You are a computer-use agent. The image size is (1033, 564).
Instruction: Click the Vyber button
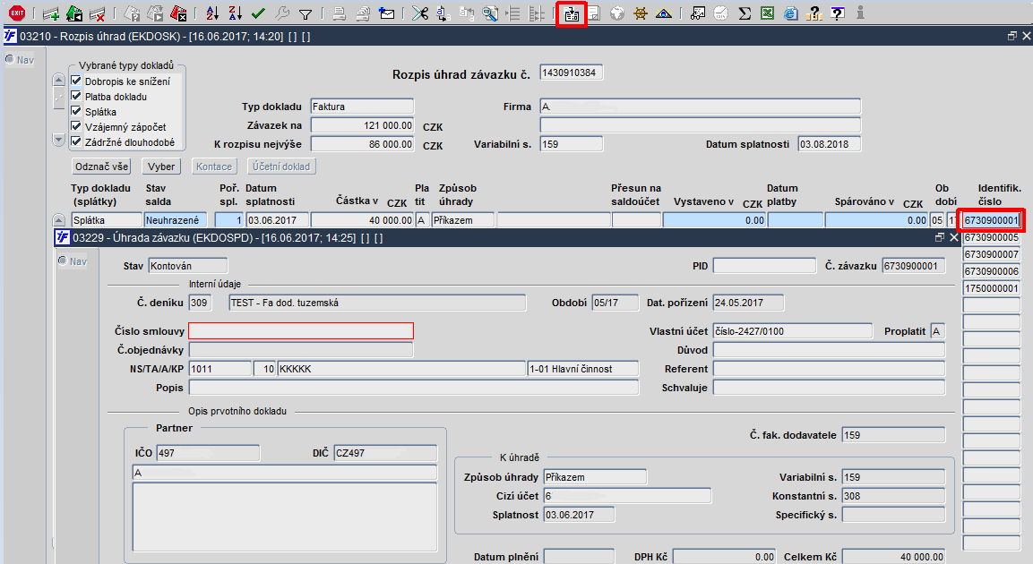pos(161,167)
